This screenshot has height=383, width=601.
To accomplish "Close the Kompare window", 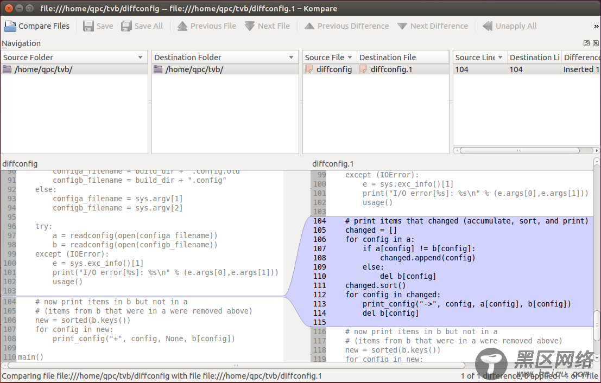I will 9,8.
